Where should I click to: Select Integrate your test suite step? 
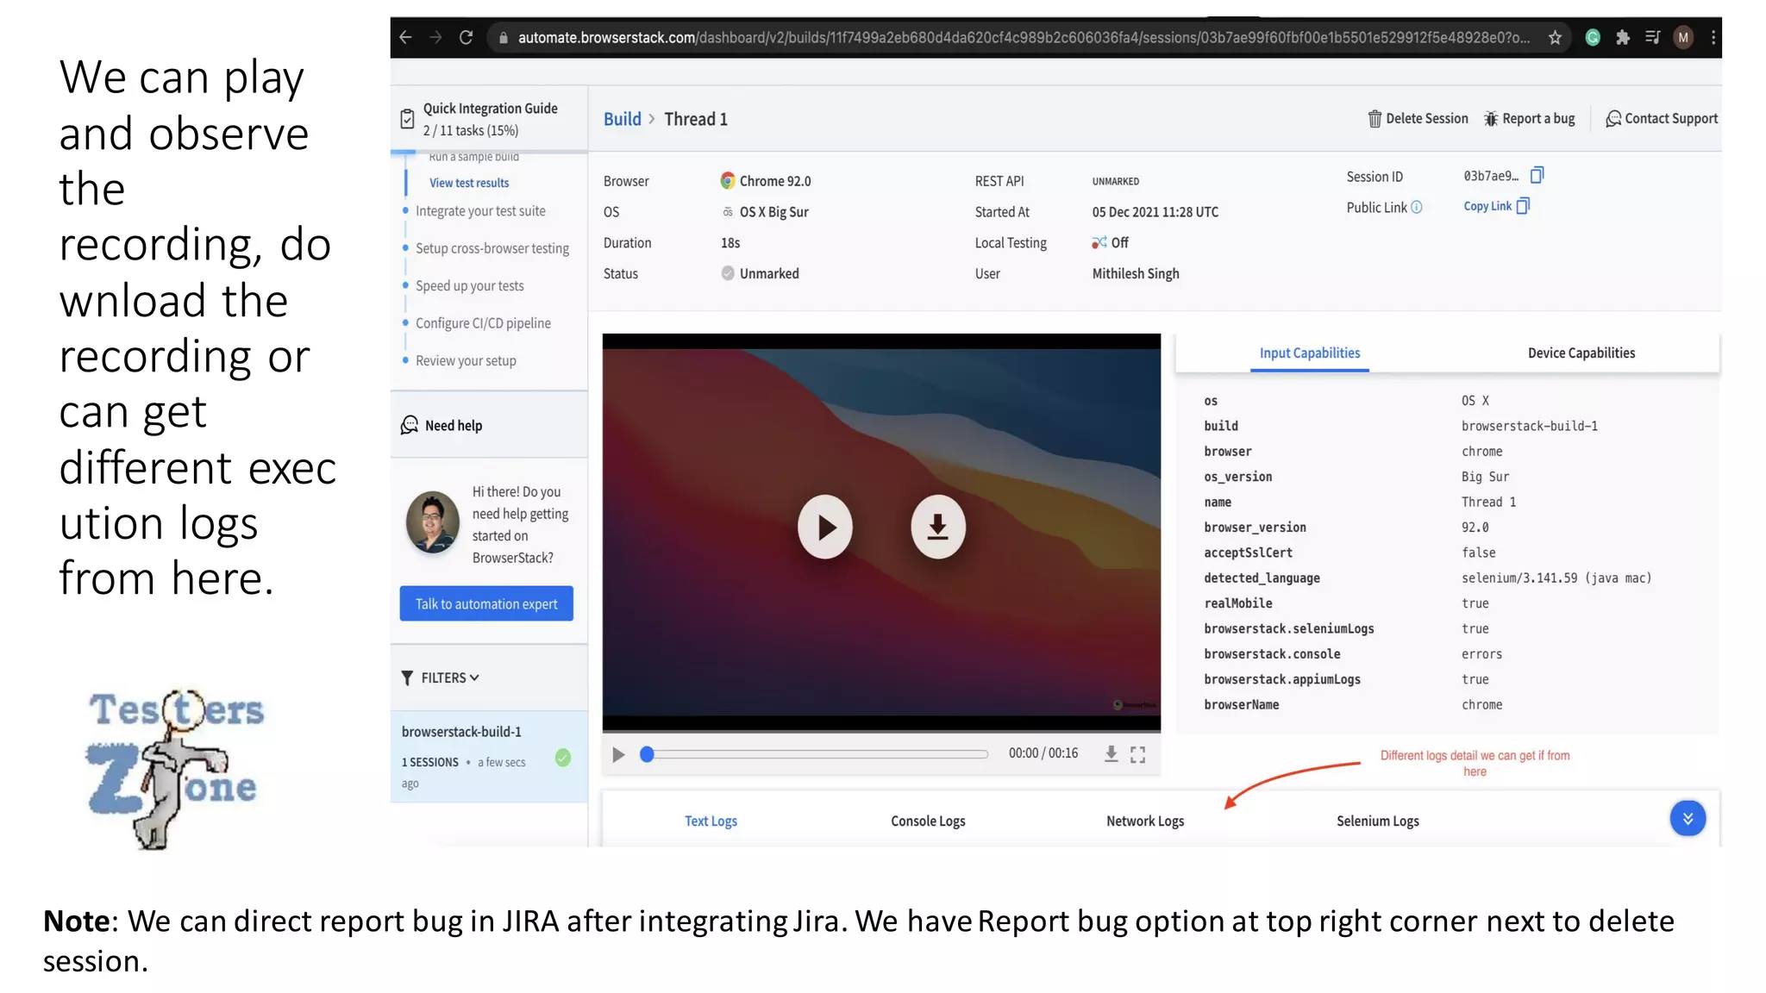pos(480,211)
